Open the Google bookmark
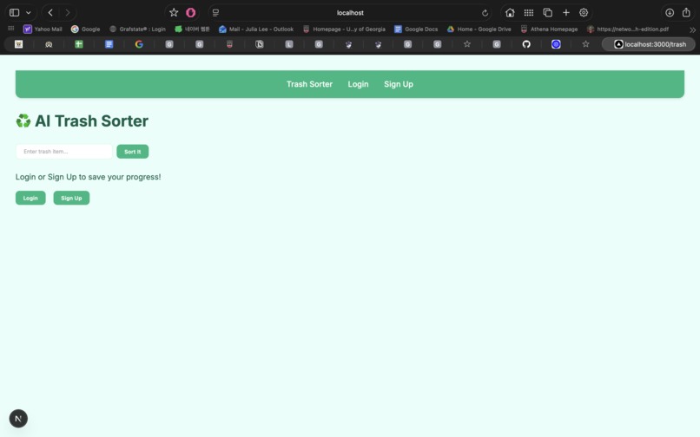This screenshot has height=437, width=700. click(x=85, y=29)
